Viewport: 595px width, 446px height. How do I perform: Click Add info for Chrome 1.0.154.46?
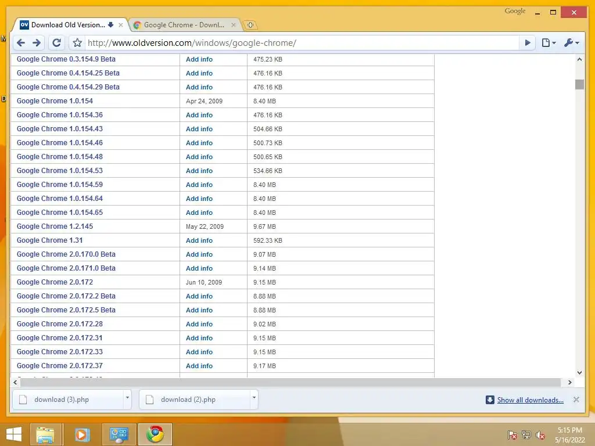click(199, 143)
